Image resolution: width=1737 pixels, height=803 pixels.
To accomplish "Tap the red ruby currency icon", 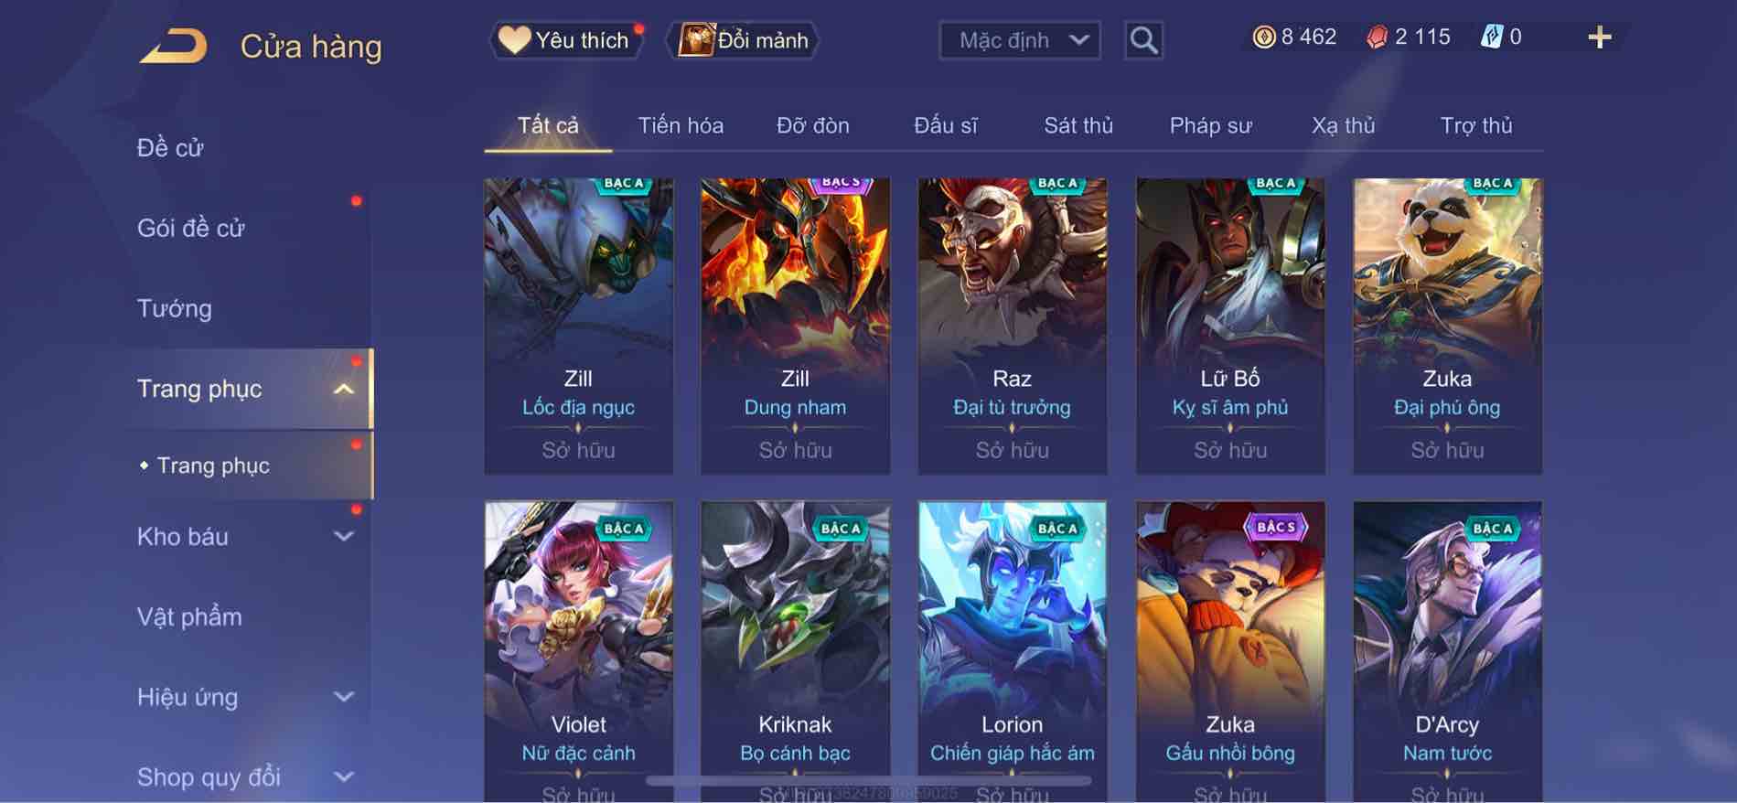I will click(1377, 37).
